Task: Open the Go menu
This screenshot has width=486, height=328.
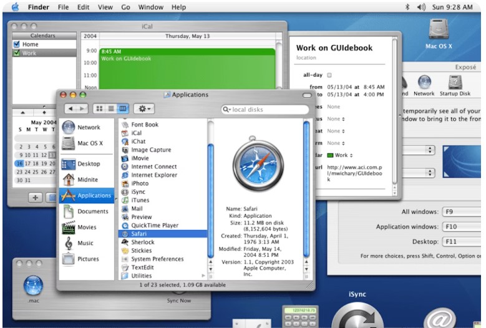Action: (125, 7)
